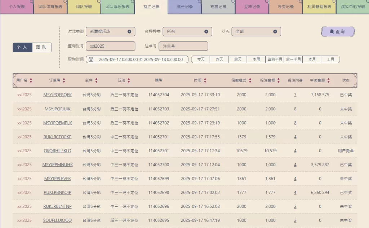369x228 pixels.
Task: Sort by 中奖金额 column arrows
Action: pyautogui.click(x=328, y=80)
